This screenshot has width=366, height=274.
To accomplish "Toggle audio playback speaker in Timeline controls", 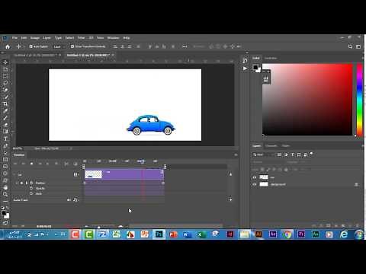I will 47,164.
